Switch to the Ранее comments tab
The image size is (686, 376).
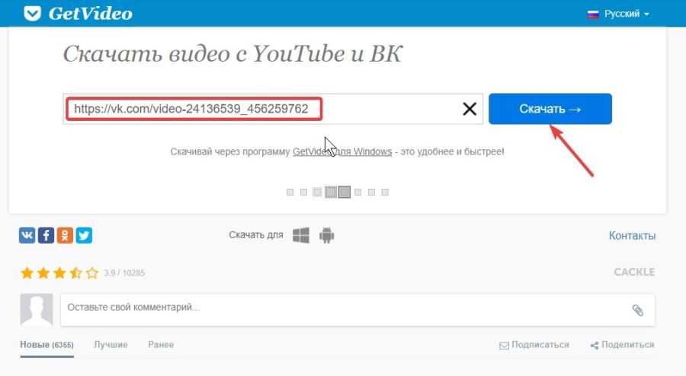[161, 345]
